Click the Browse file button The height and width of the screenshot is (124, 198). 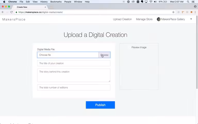pyautogui.click(x=104, y=55)
